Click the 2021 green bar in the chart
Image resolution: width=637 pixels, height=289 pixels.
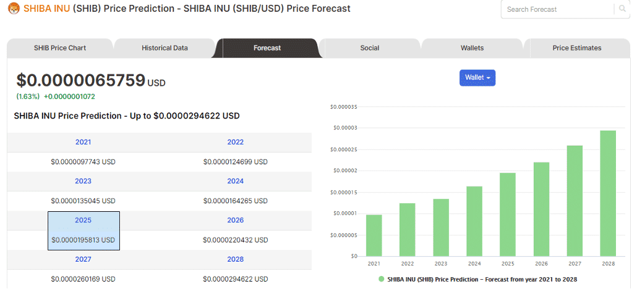point(374,235)
